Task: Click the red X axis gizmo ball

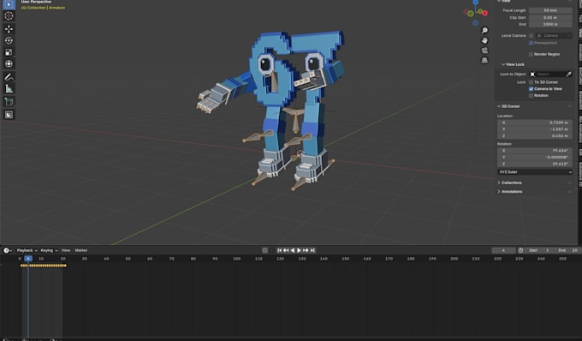Action: pos(484,13)
